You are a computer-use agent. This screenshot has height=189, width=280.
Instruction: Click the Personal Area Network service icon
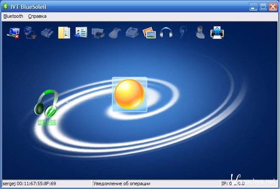coord(13,33)
